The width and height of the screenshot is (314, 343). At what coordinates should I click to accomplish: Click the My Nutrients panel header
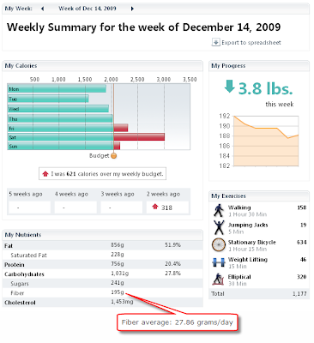coord(103,235)
